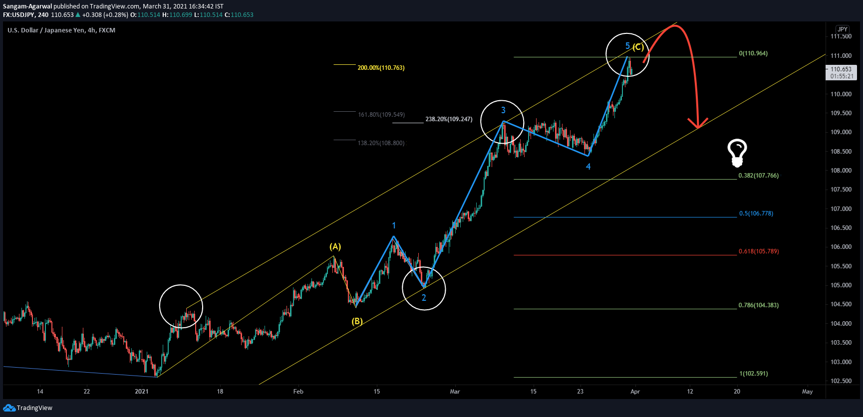Click the TradingView wordmark text at bottom
863x417 pixels.
pyautogui.click(x=34, y=408)
